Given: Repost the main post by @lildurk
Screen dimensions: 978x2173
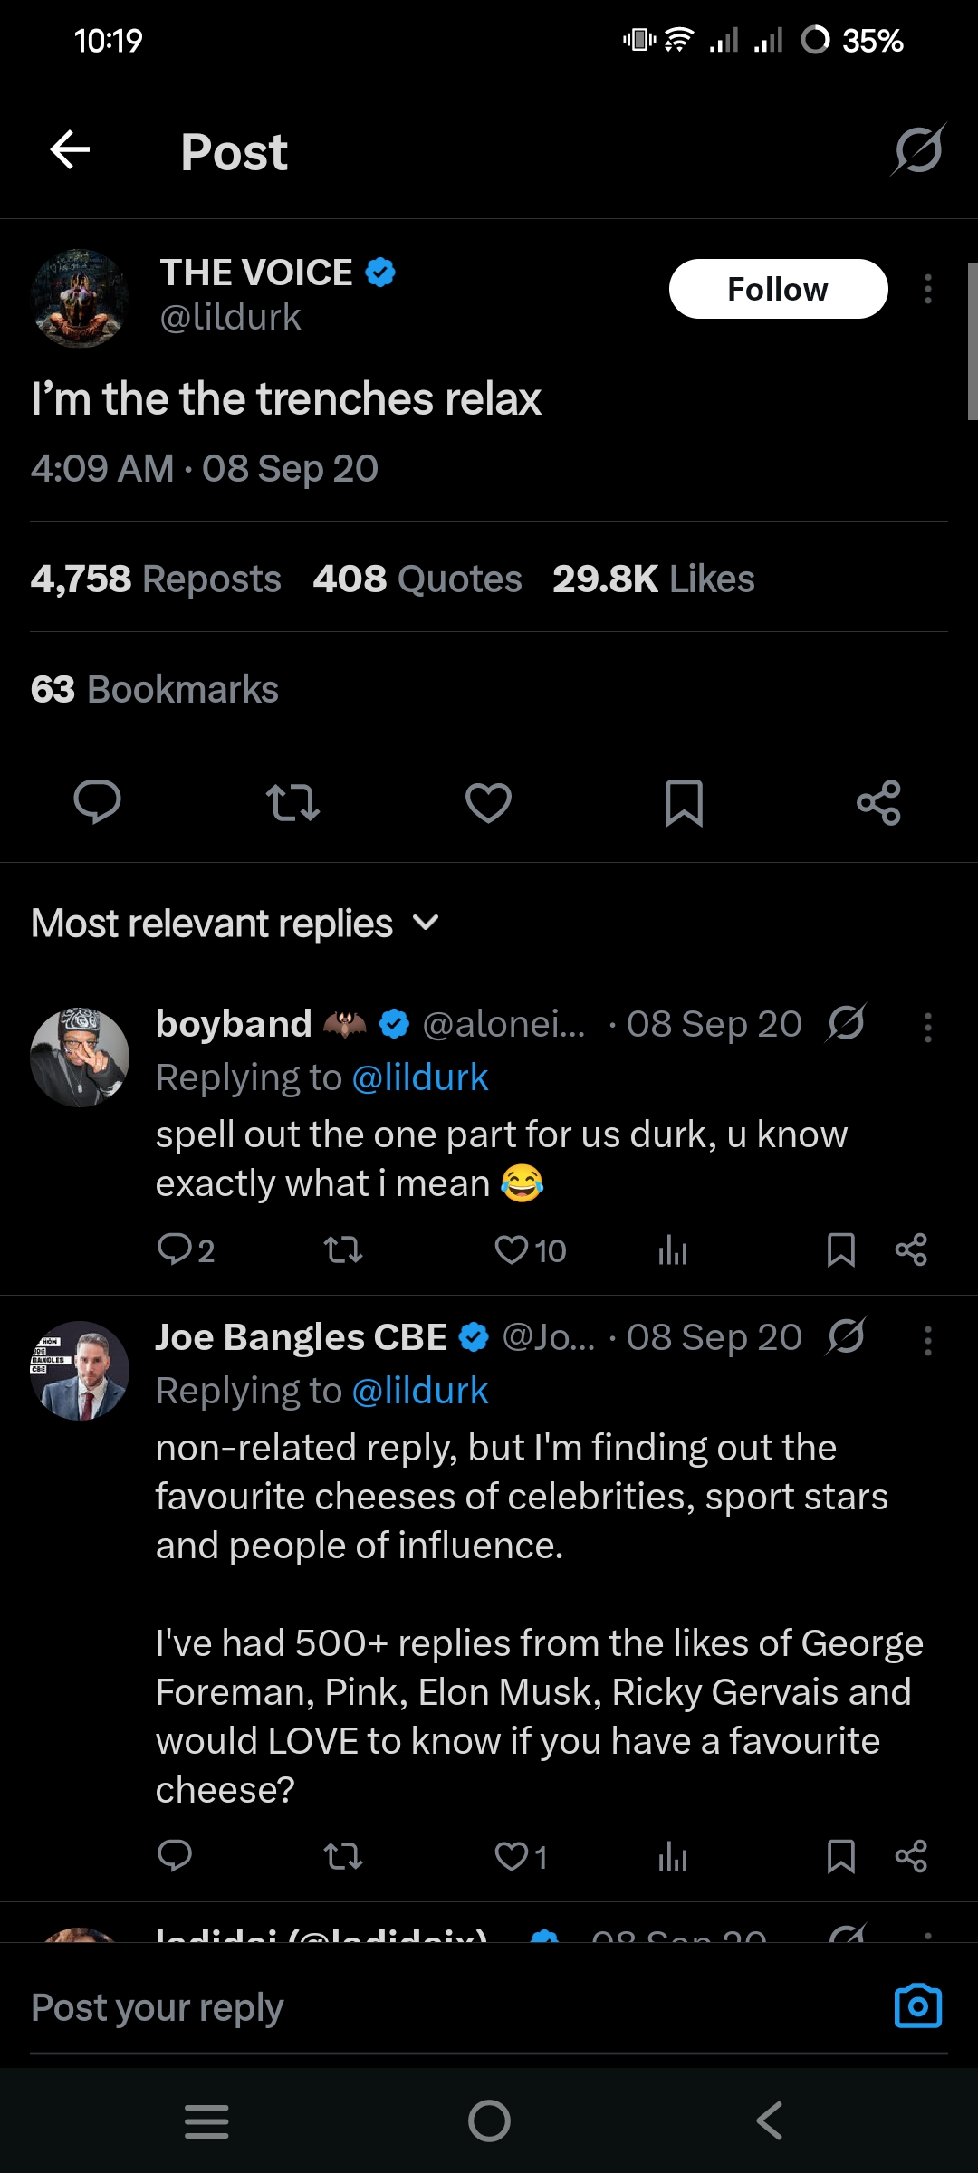Looking at the screenshot, I should click(292, 802).
